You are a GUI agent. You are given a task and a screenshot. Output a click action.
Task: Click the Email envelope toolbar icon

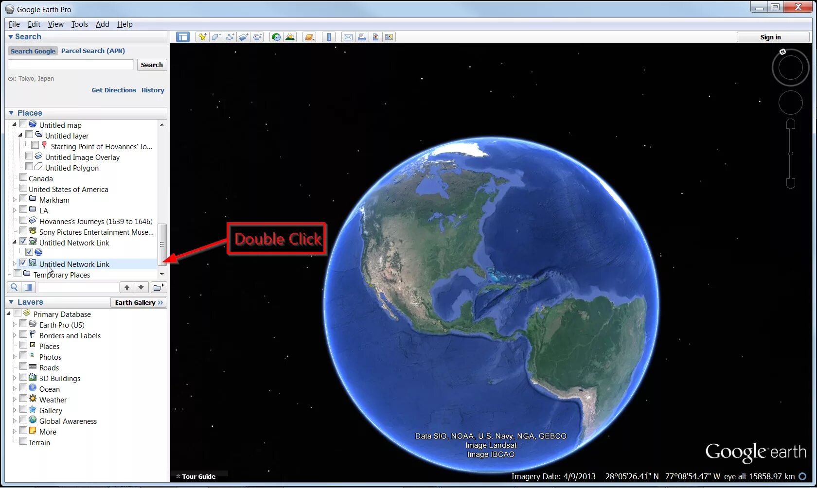point(348,37)
